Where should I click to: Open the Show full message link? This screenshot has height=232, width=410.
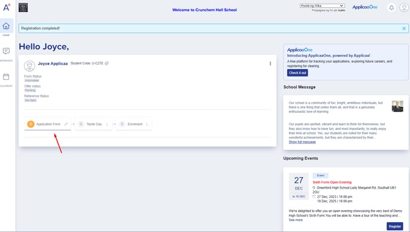(x=302, y=142)
